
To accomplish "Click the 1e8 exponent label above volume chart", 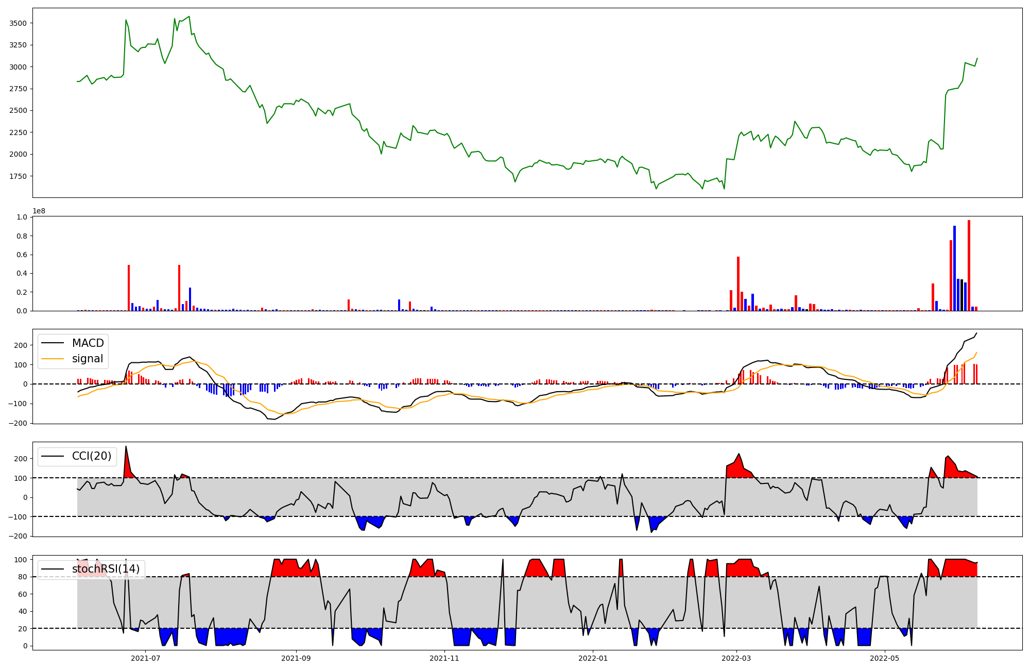I will click(39, 211).
